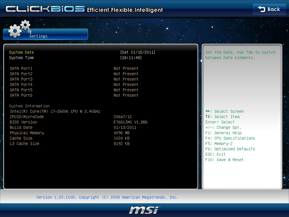
Task: Click the L3 Cache Size label
Action: (x=25, y=144)
